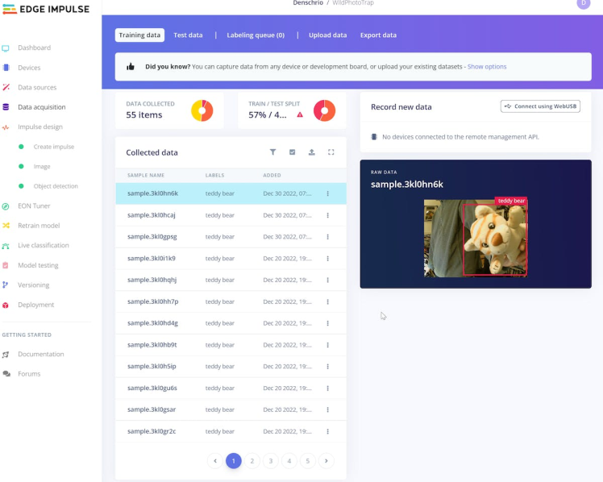This screenshot has width=603, height=482.
Task: Click the Edge Impulse logo
Action: coord(46,9)
